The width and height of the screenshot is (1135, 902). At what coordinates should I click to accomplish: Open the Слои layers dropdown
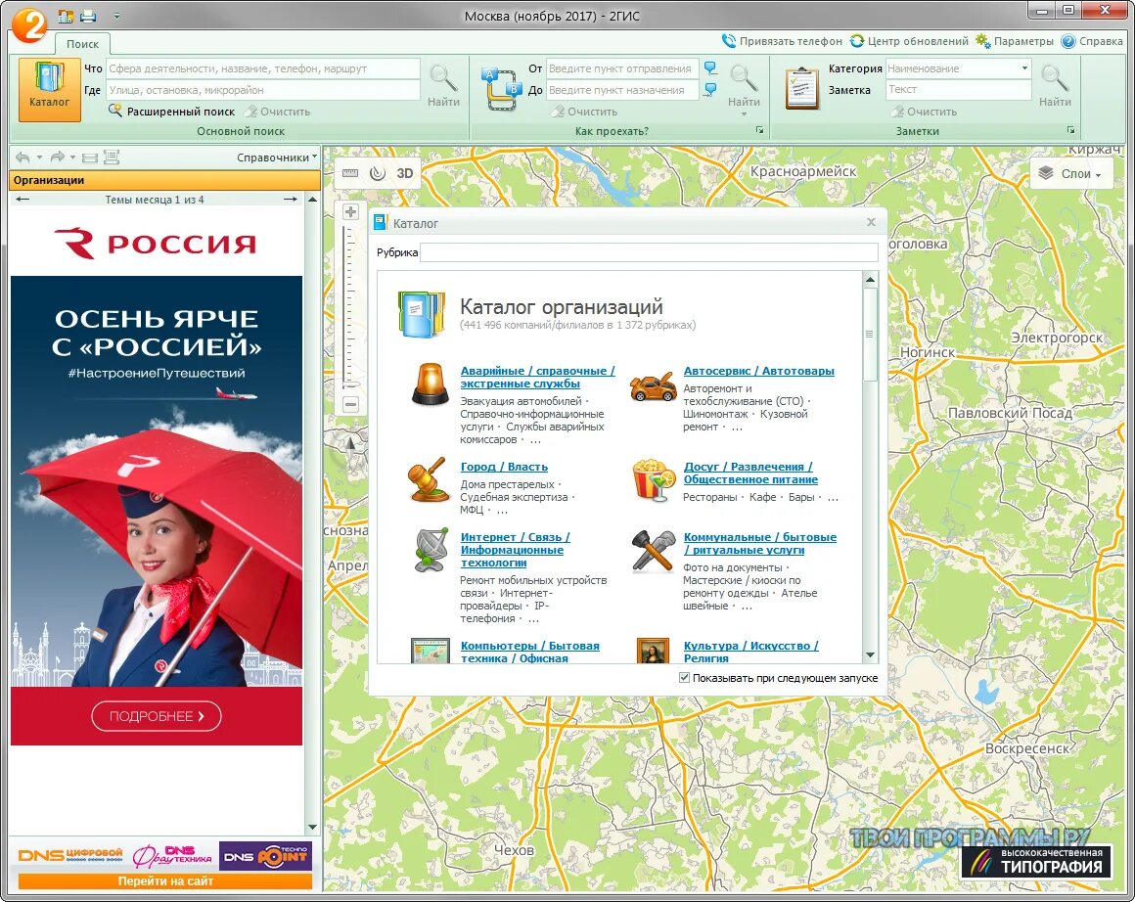click(1070, 174)
